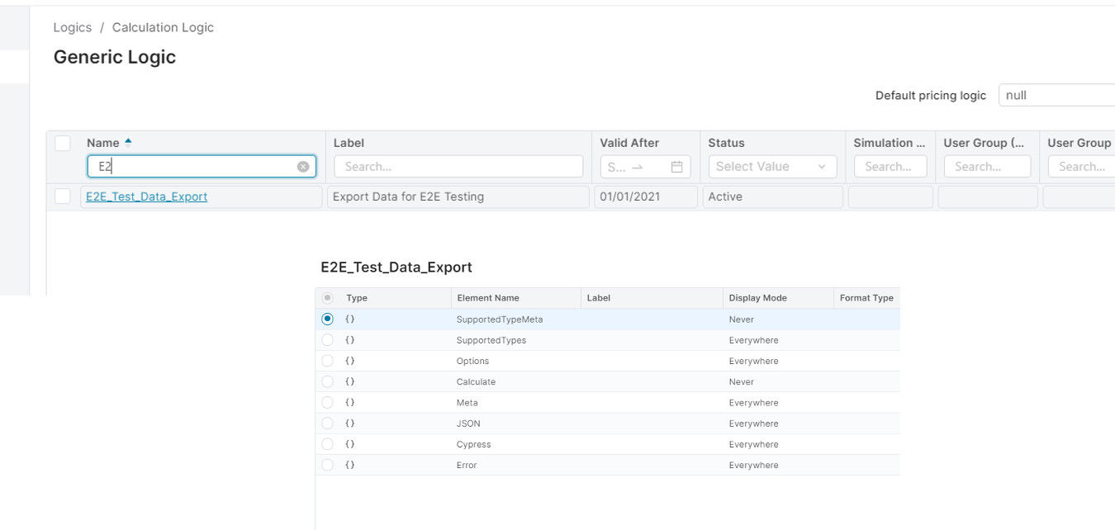Click the curly braces icon for SupportedTypeMeta
This screenshot has height=530, width=1115.
click(x=350, y=319)
